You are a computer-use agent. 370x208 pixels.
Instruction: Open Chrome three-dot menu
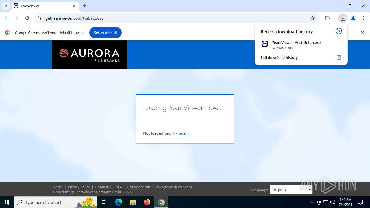(364, 18)
